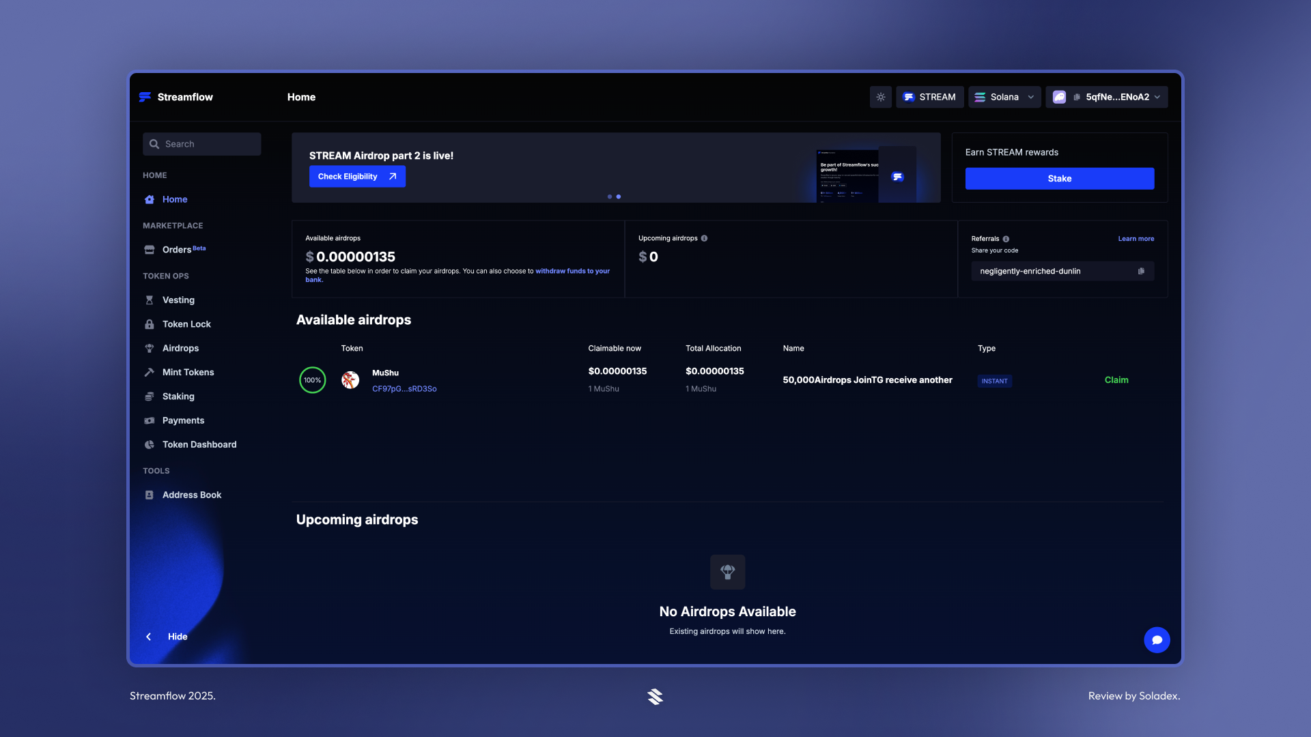Copy the wallet address icon in header
The height and width of the screenshot is (737, 1311).
tap(1077, 97)
